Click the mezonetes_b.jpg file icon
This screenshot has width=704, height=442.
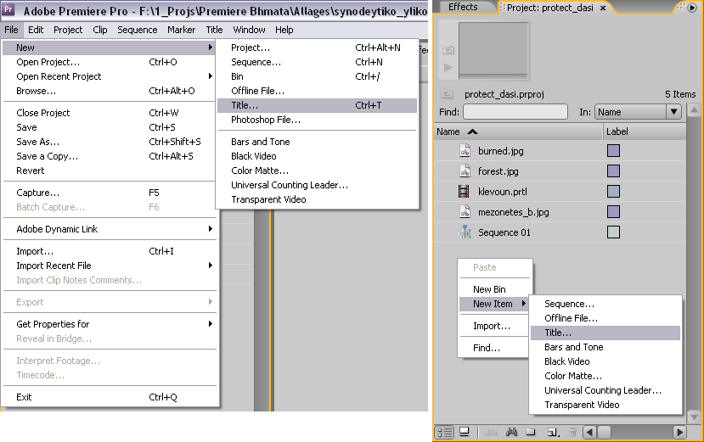click(465, 212)
